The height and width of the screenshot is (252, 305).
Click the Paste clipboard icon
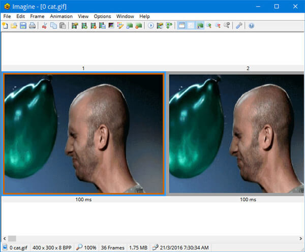[x=62, y=25]
